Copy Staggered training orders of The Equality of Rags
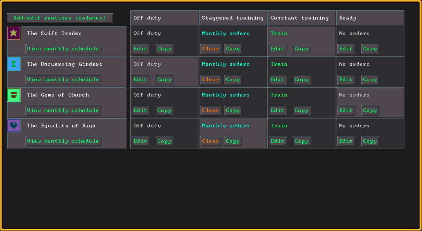The height and width of the screenshot is (231, 422). click(233, 141)
